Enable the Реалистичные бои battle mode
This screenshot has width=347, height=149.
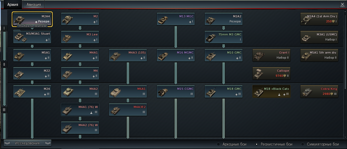click(257, 144)
